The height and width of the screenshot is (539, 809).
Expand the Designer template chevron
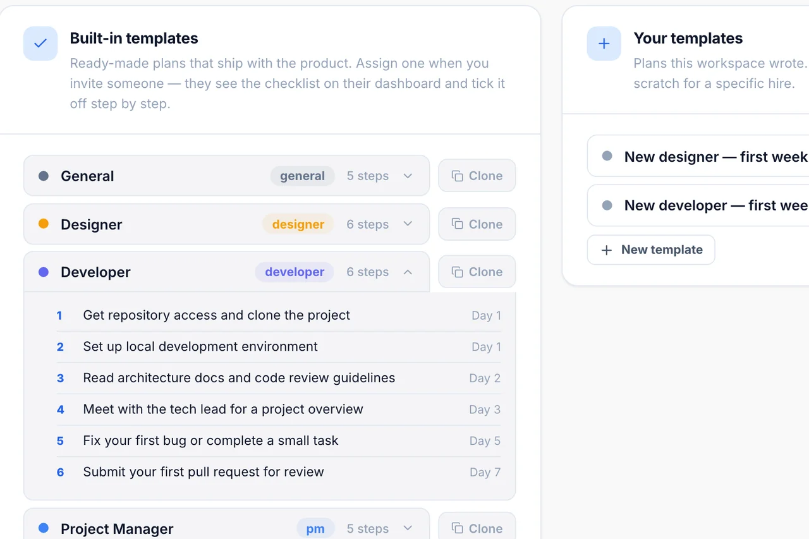tap(408, 224)
